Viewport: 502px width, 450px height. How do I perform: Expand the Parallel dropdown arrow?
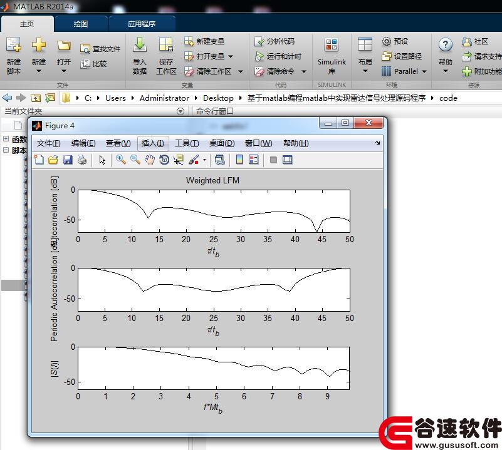click(x=424, y=71)
